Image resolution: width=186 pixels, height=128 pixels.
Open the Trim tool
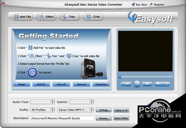coord(70,17)
